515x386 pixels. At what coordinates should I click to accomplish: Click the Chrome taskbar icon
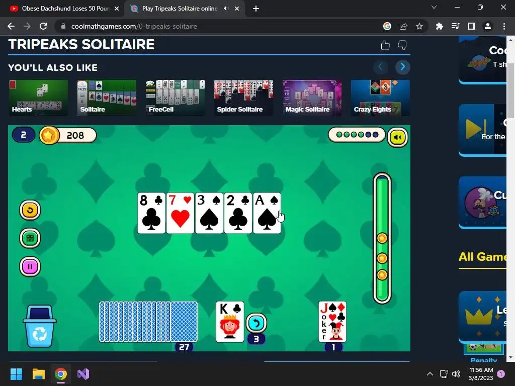[61, 374]
